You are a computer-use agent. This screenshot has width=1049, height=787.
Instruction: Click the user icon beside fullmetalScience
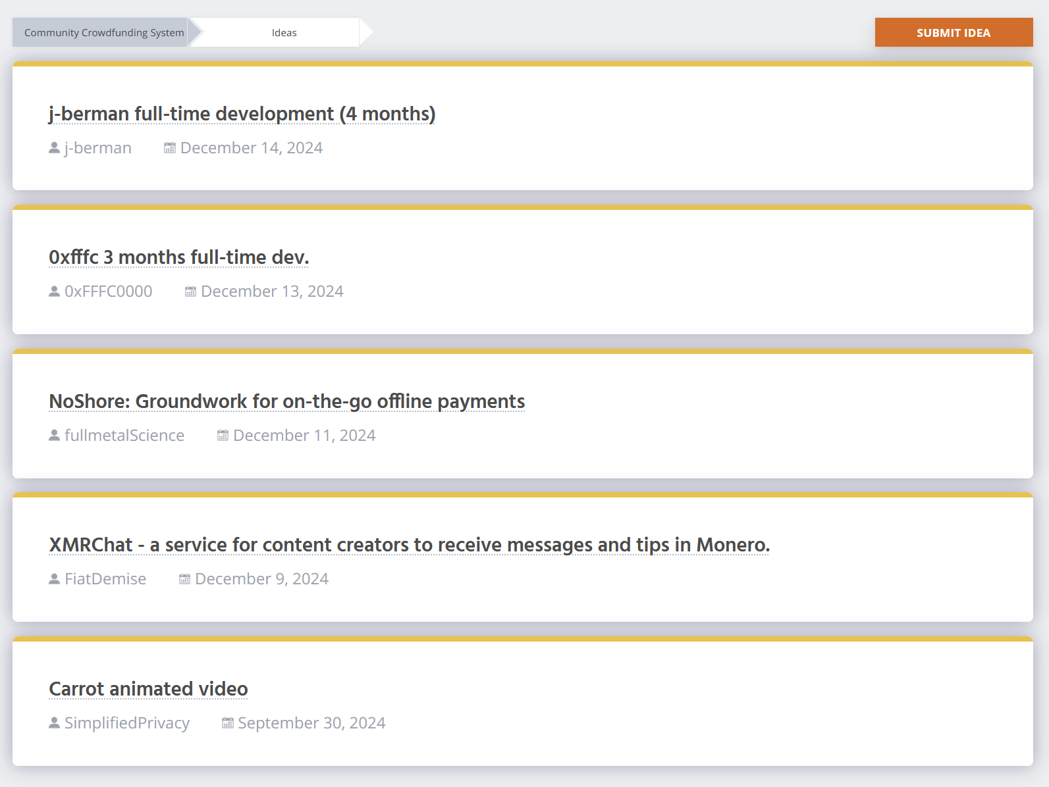(54, 436)
